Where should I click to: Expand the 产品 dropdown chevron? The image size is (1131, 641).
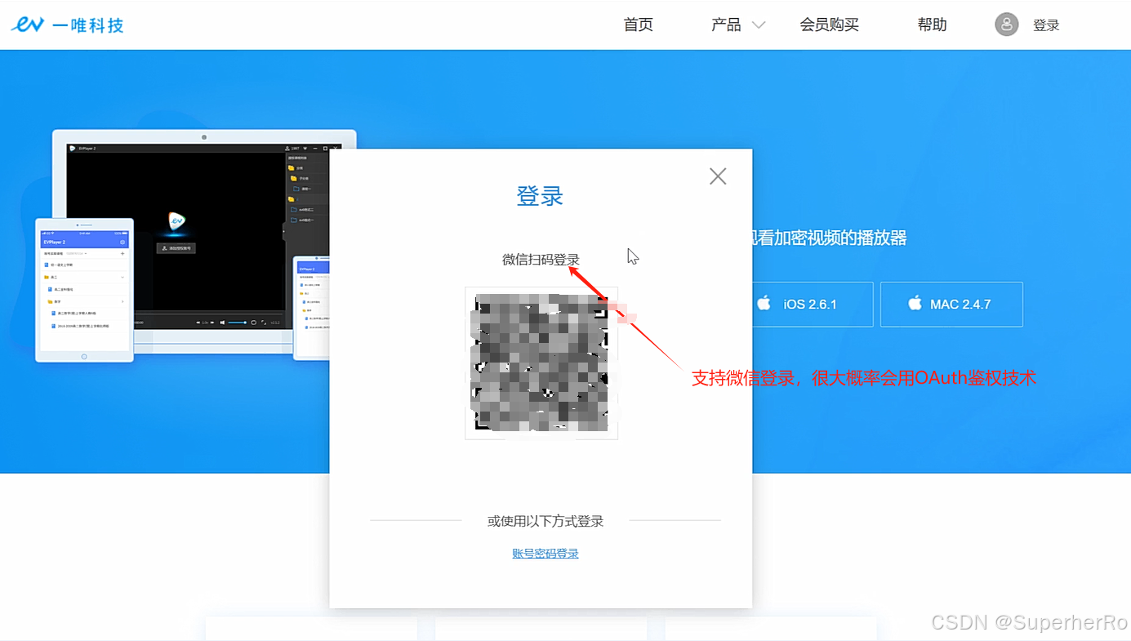tap(759, 25)
